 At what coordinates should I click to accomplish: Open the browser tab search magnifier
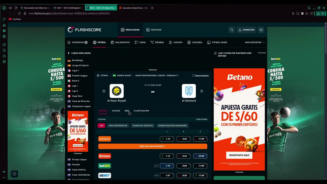[309, 8]
